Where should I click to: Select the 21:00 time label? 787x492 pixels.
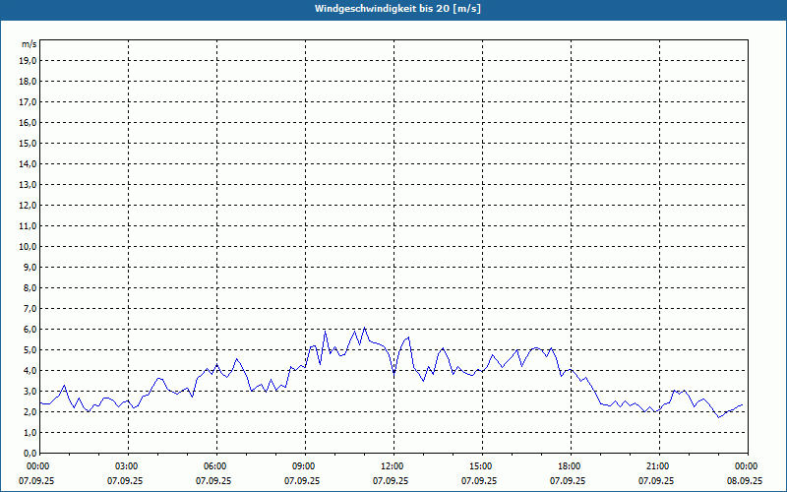[658, 466]
